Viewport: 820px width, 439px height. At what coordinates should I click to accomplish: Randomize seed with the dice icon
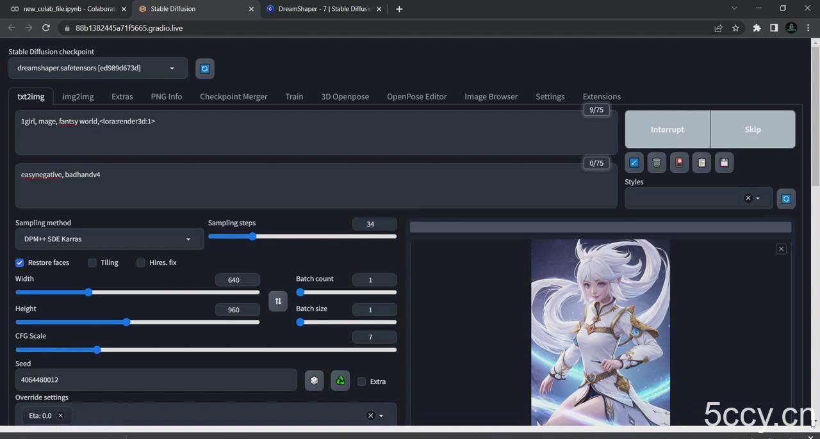(314, 380)
